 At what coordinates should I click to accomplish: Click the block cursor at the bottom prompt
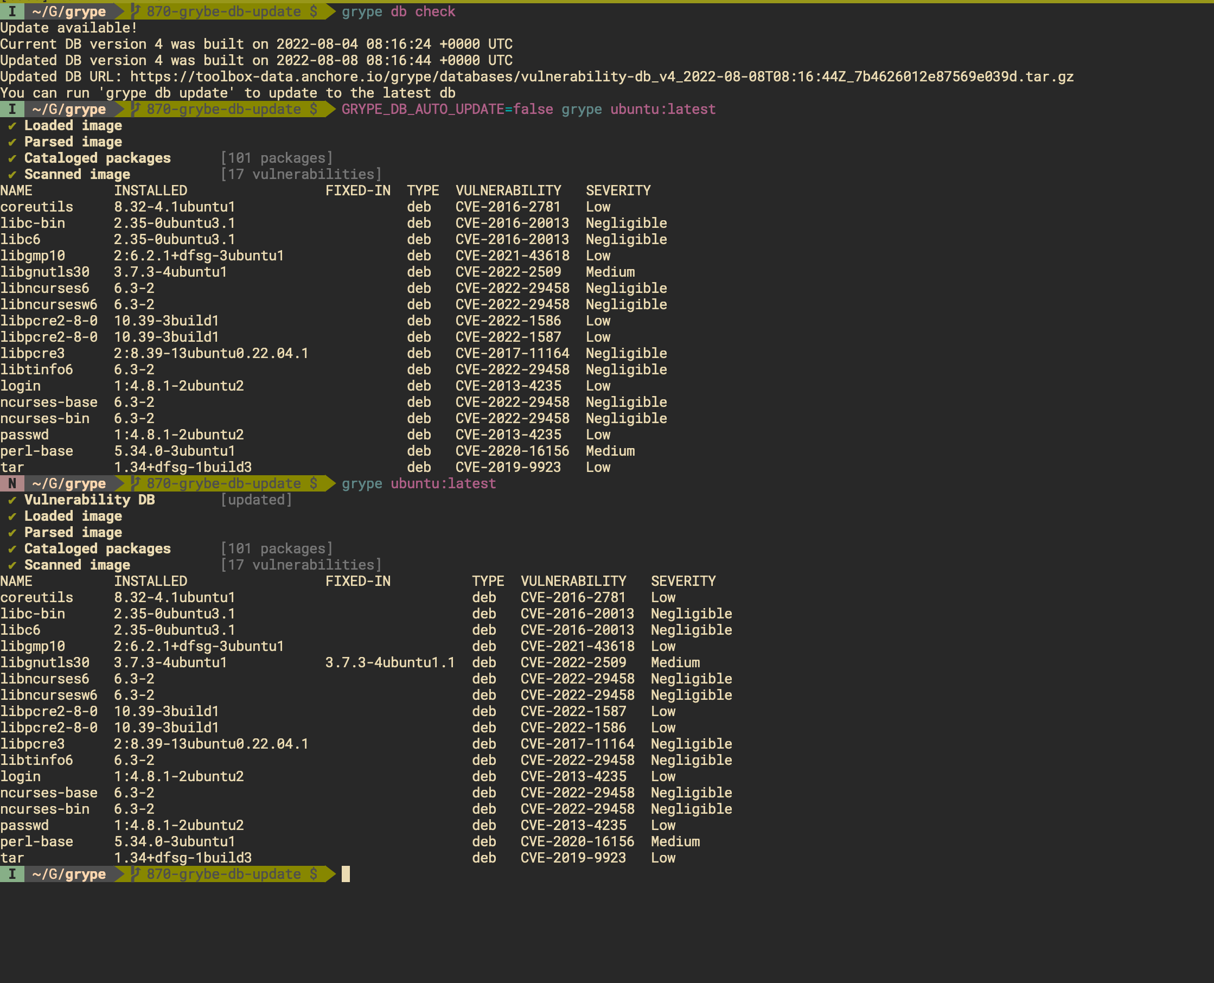tap(345, 873)
